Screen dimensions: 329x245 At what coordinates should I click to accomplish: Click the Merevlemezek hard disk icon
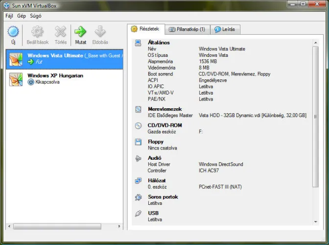[138, 109]
